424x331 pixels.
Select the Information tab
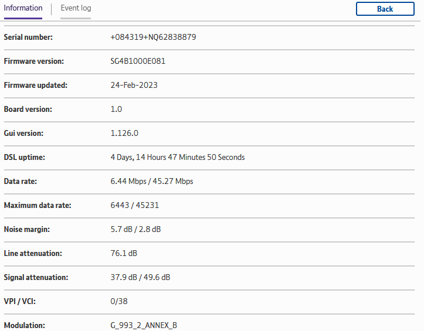coord(23,8)
